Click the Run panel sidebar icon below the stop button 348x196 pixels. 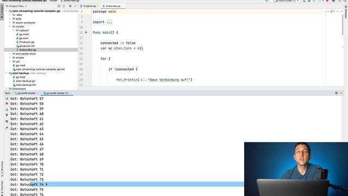click(x=7, y=109)
